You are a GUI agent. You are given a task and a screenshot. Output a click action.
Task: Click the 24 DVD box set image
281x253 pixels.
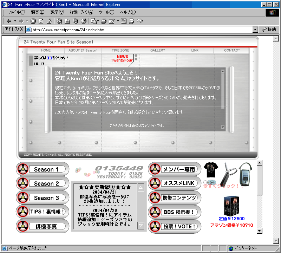coord(231,206)
